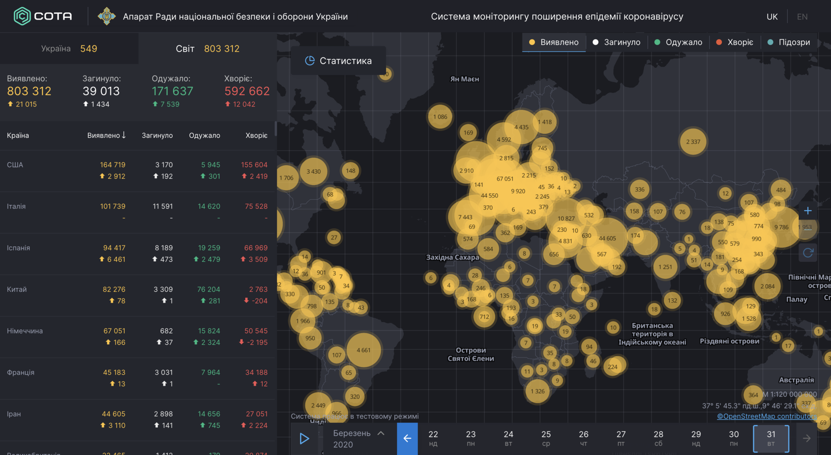Click the 3 430 bubble over Canada
831x455 pixels.
[314, 171]
